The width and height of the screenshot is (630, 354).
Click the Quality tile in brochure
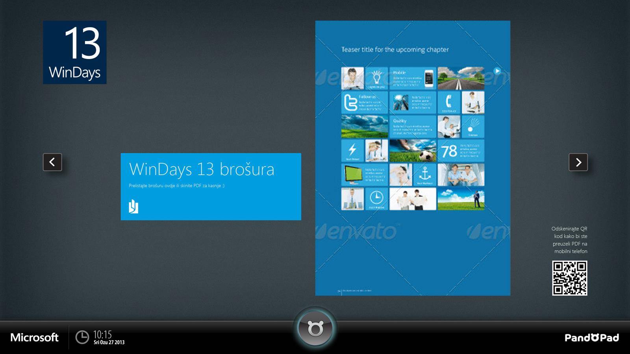click(x=413, y=127)
